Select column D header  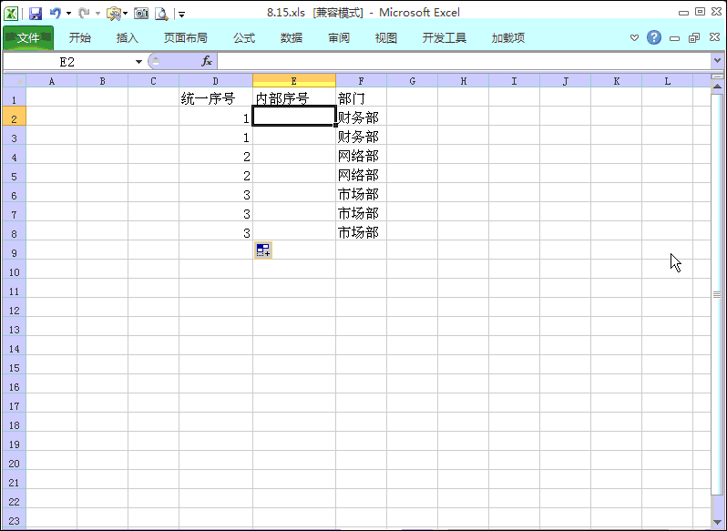pos(216,81)
